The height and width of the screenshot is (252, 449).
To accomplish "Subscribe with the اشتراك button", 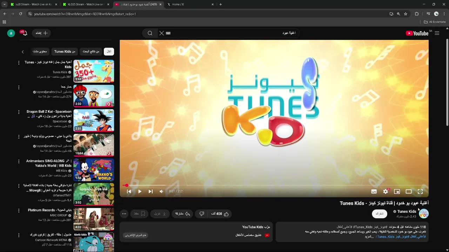I will coord(380,213).
